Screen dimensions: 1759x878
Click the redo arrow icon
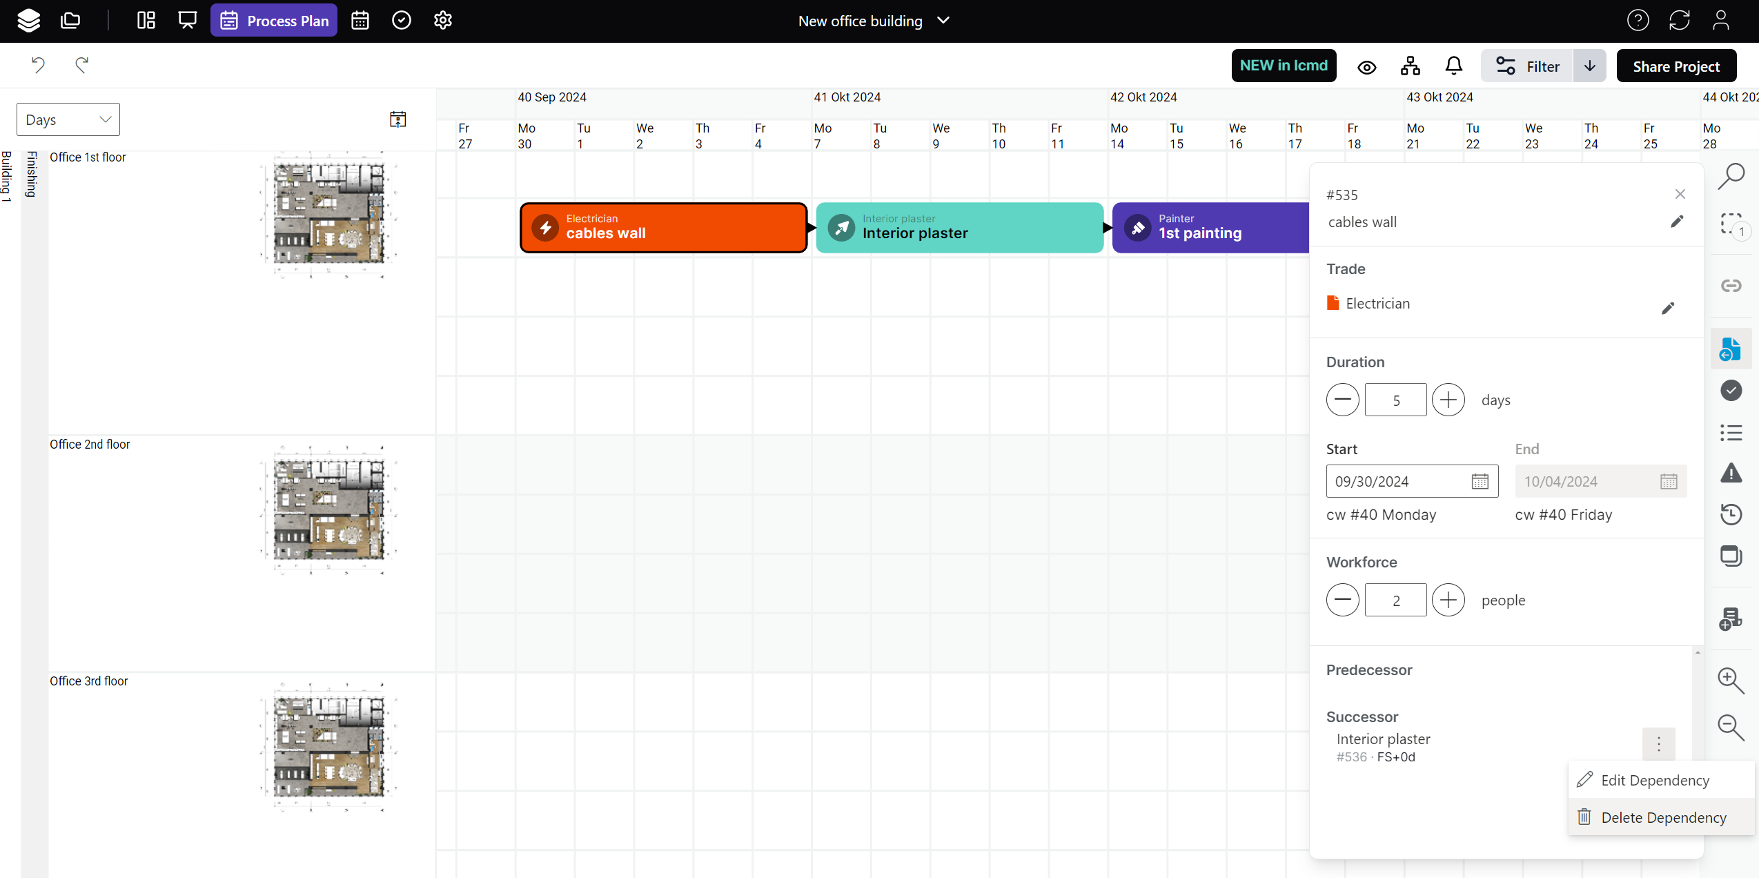81,65
